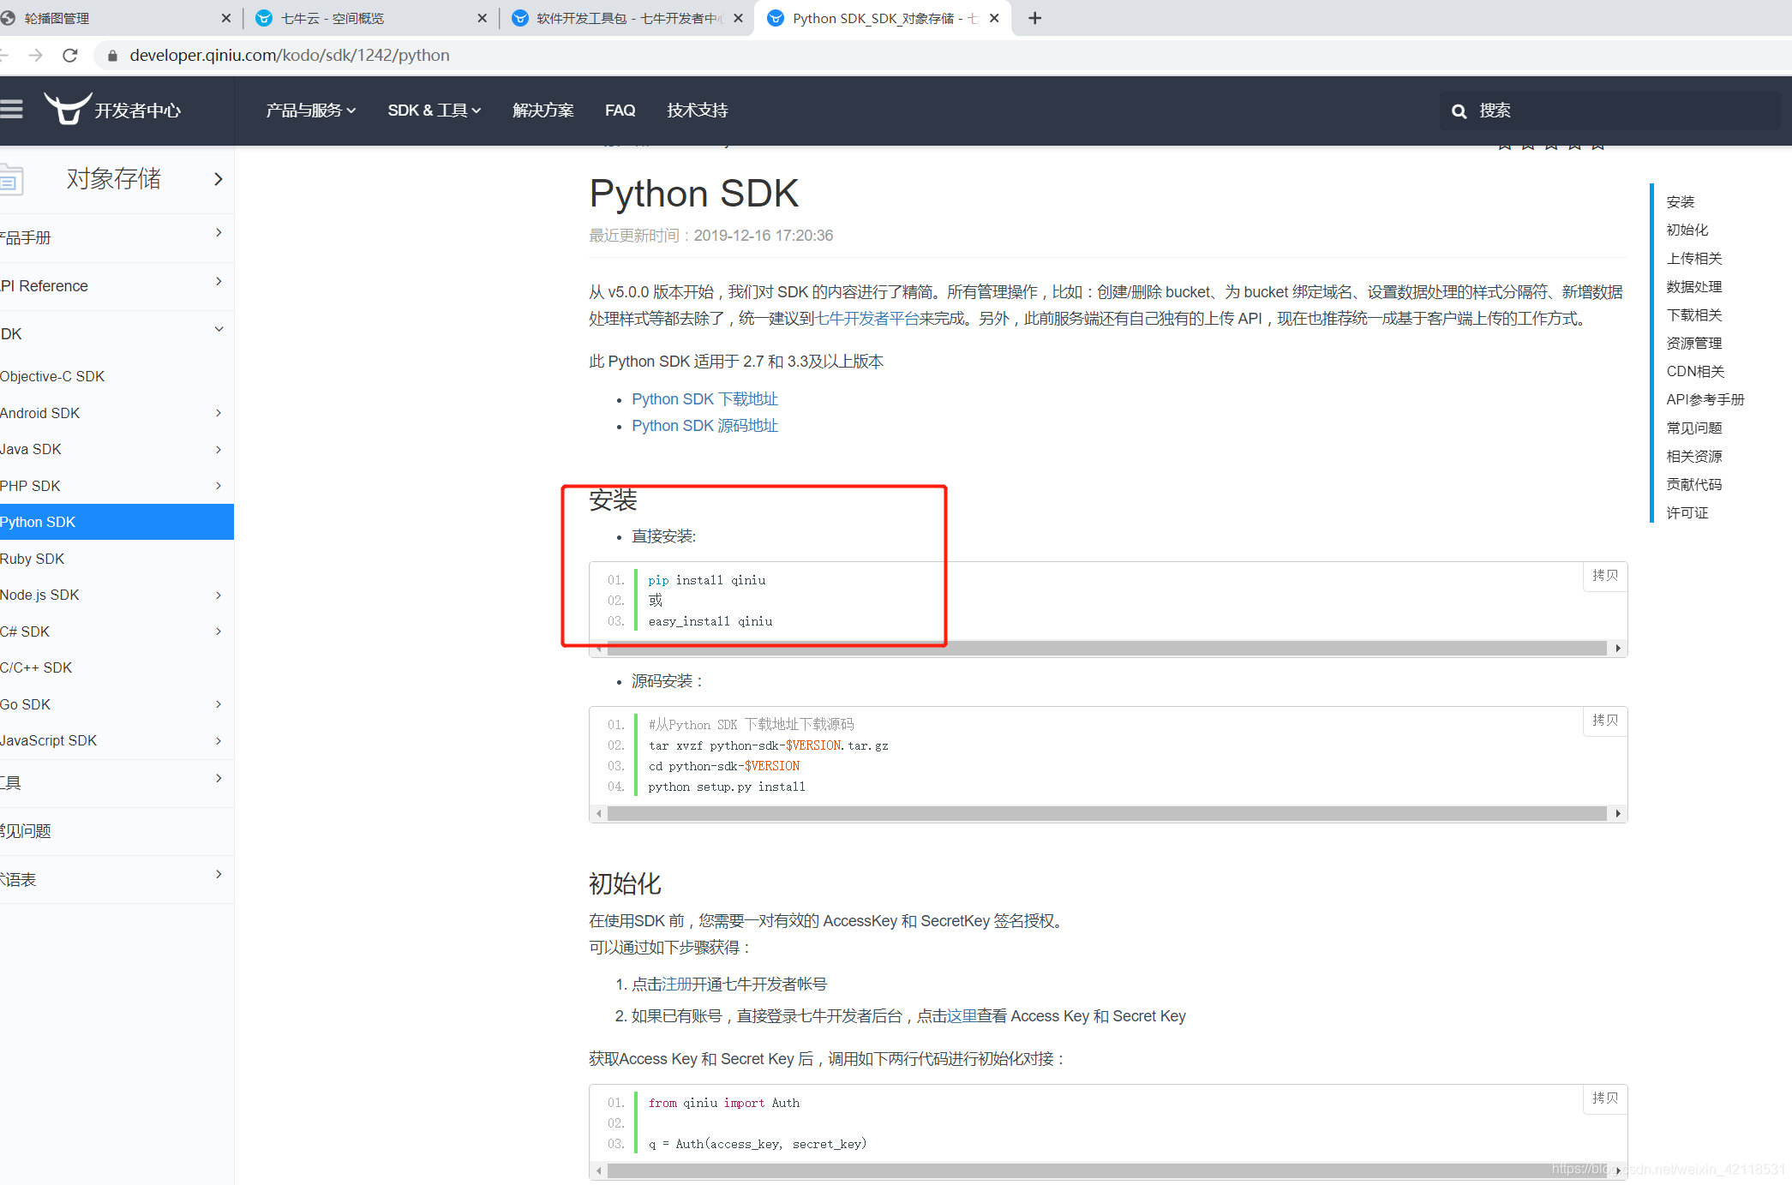Jump to CDN相关 in page outline
This screenshot has height=1185, width=1792.
click(x=1695, y=372)
